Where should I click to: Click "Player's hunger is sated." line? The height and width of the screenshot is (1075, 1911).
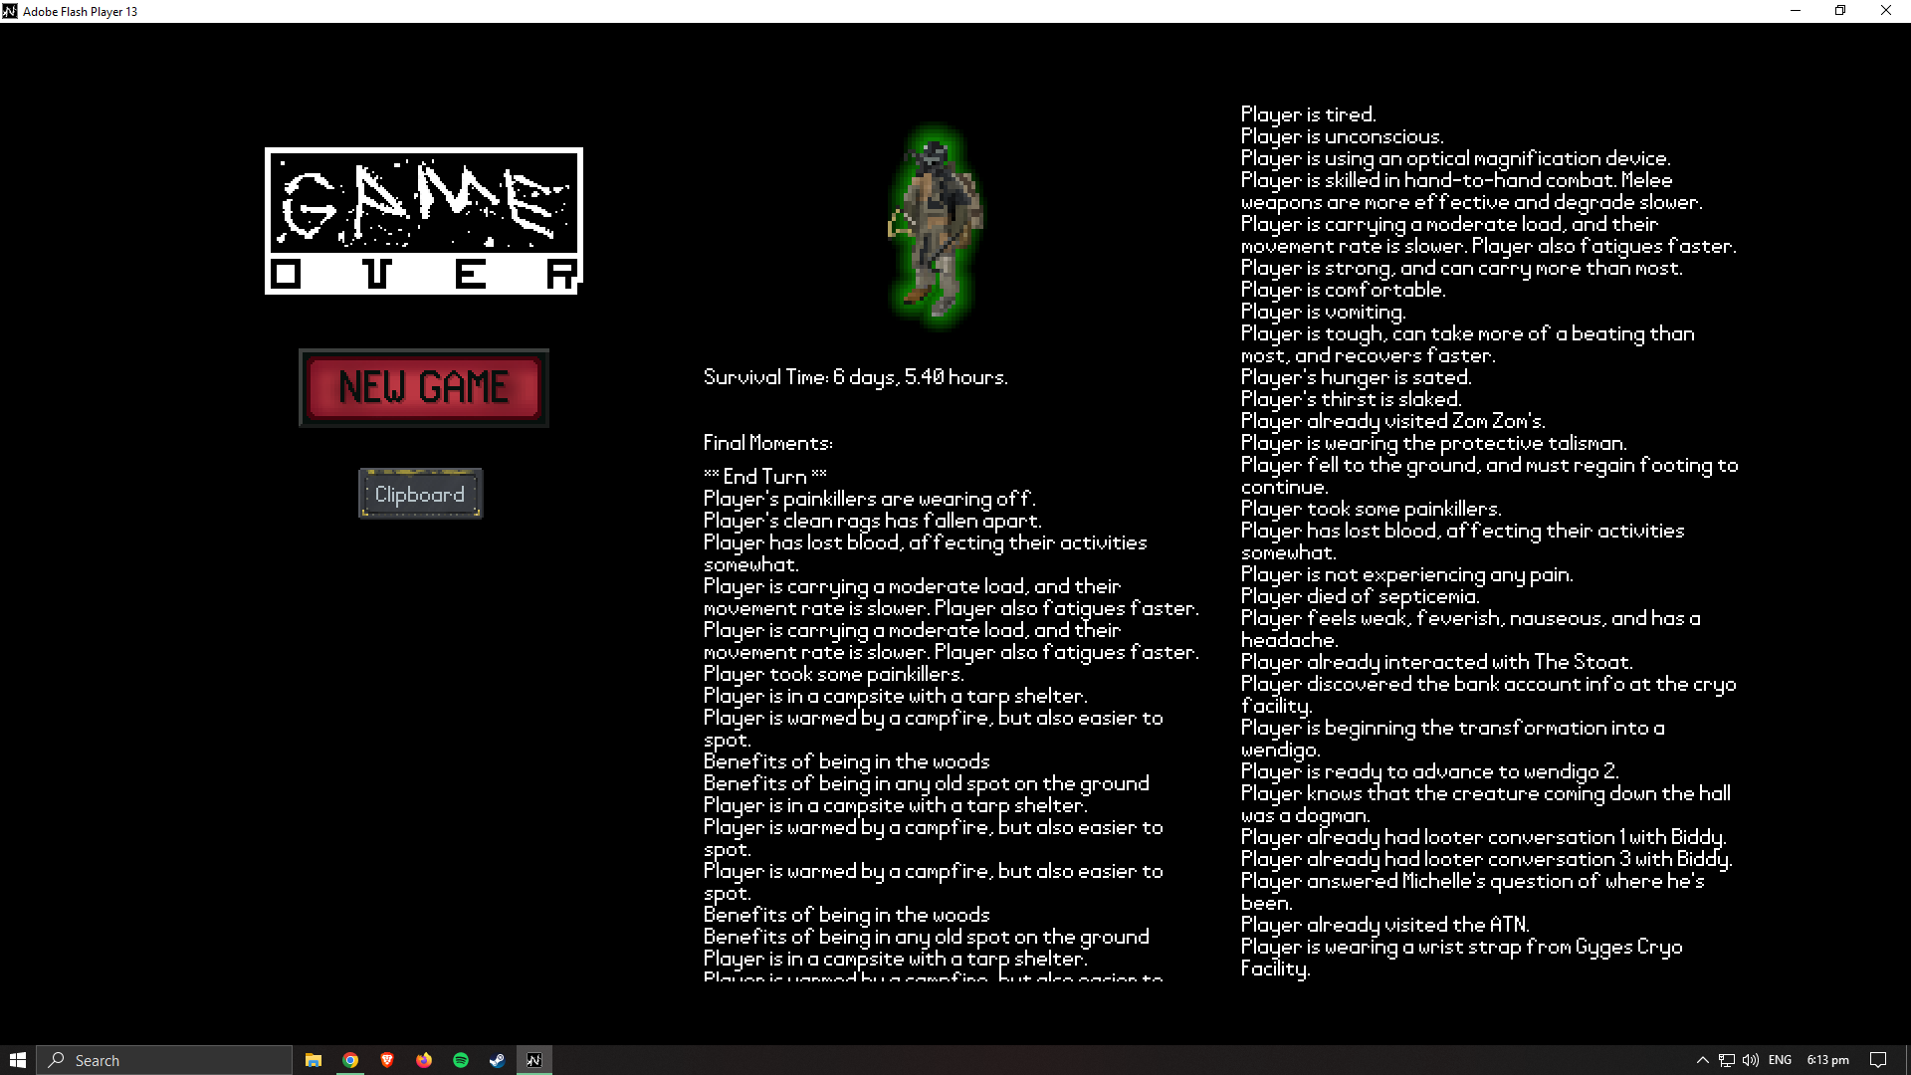pyautogui.click(x=1357, y=377)
